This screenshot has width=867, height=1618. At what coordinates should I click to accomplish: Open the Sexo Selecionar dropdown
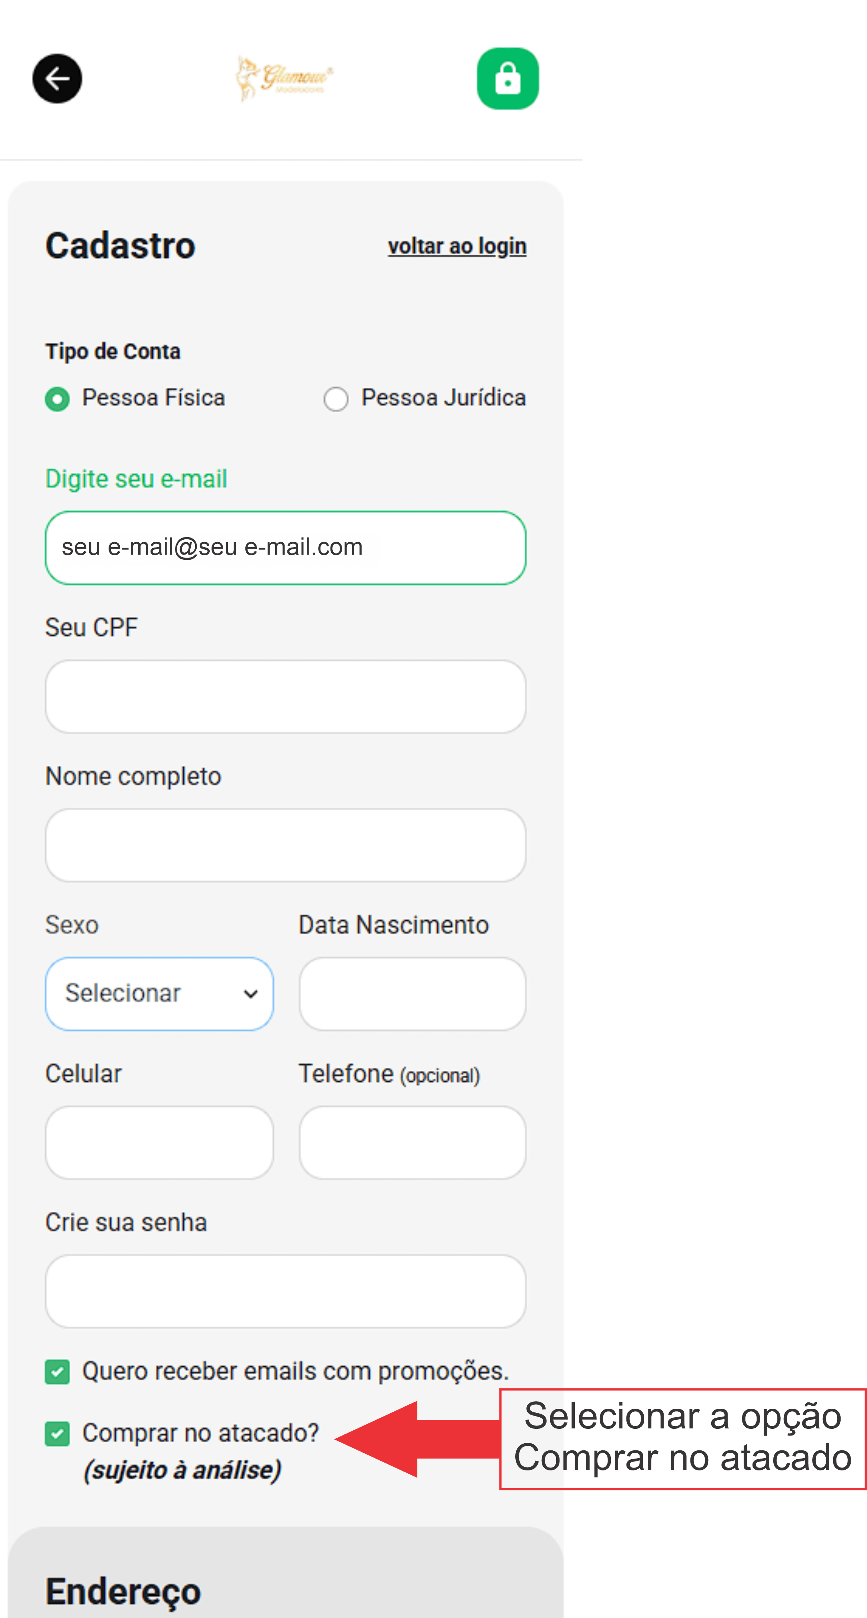point(159,994)
